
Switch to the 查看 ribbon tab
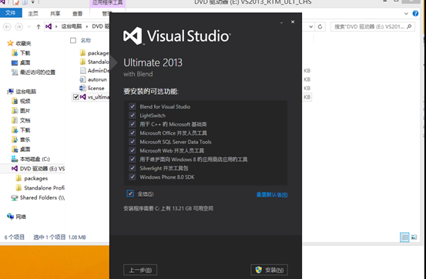(78, 13)
